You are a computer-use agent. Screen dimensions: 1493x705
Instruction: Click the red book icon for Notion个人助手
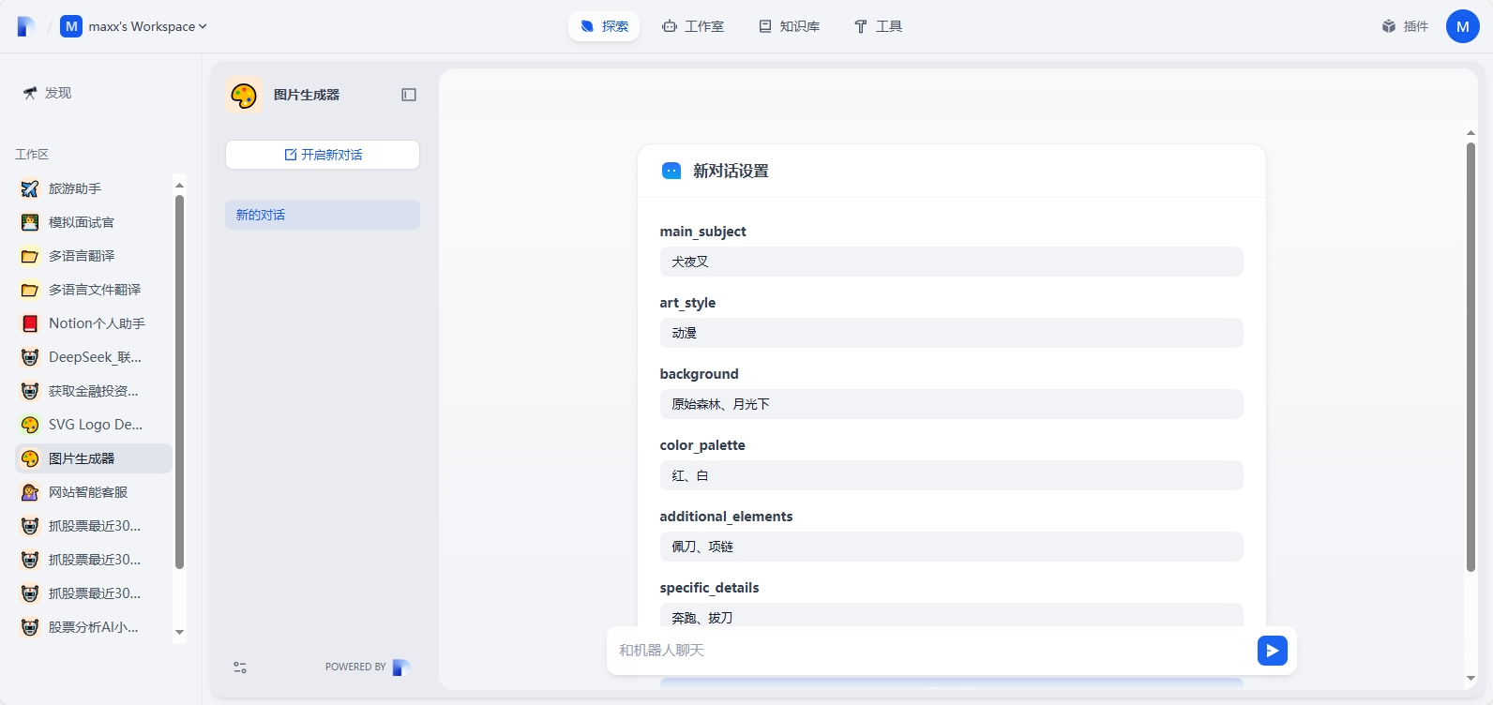pos(30,323)
